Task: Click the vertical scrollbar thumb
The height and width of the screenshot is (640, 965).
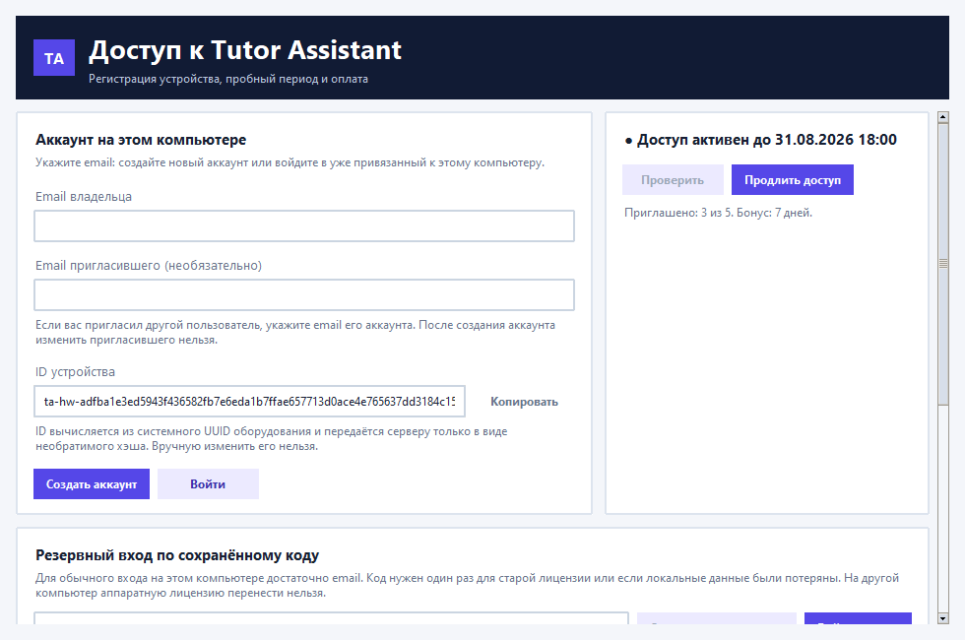Action: point(943,264)
